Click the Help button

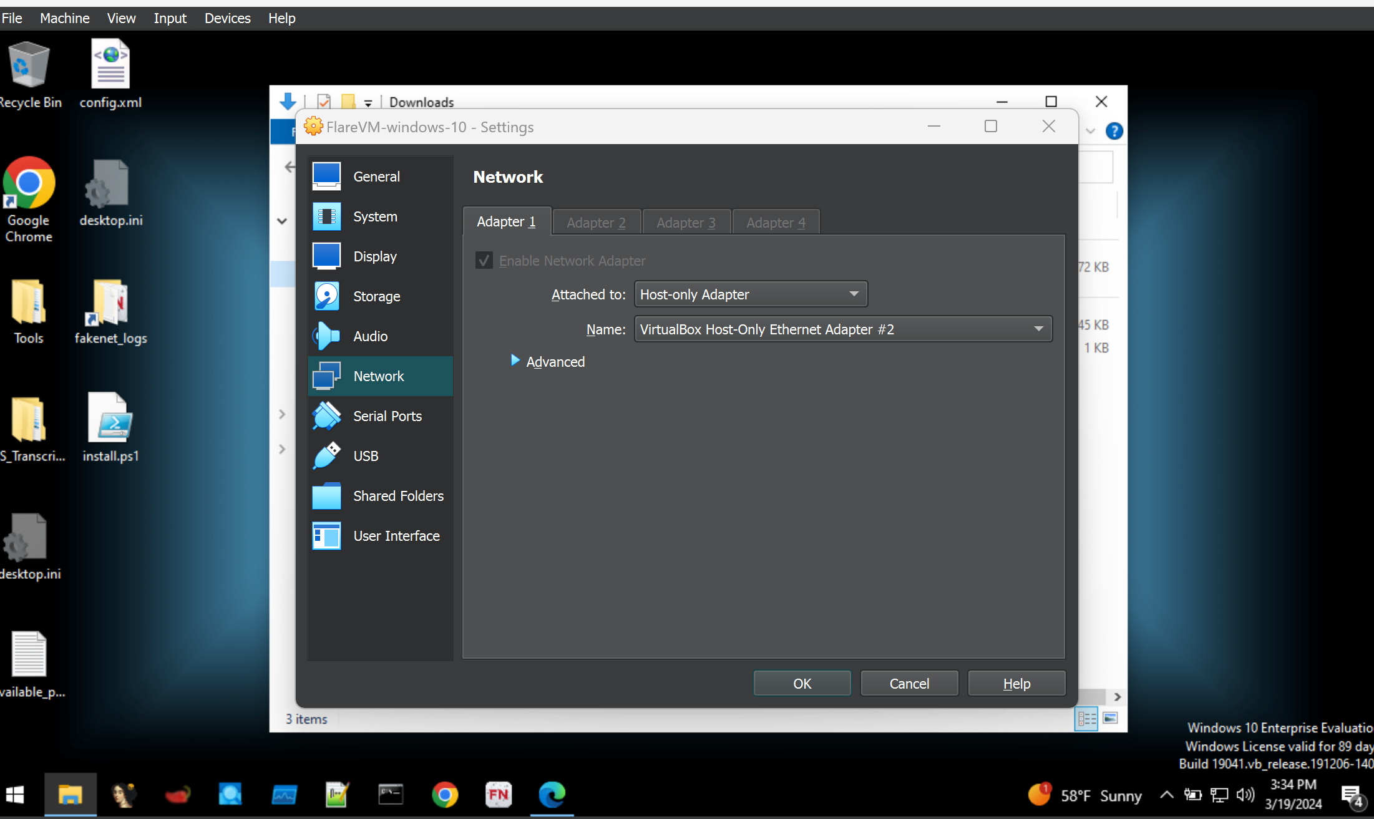(1016, 682)
